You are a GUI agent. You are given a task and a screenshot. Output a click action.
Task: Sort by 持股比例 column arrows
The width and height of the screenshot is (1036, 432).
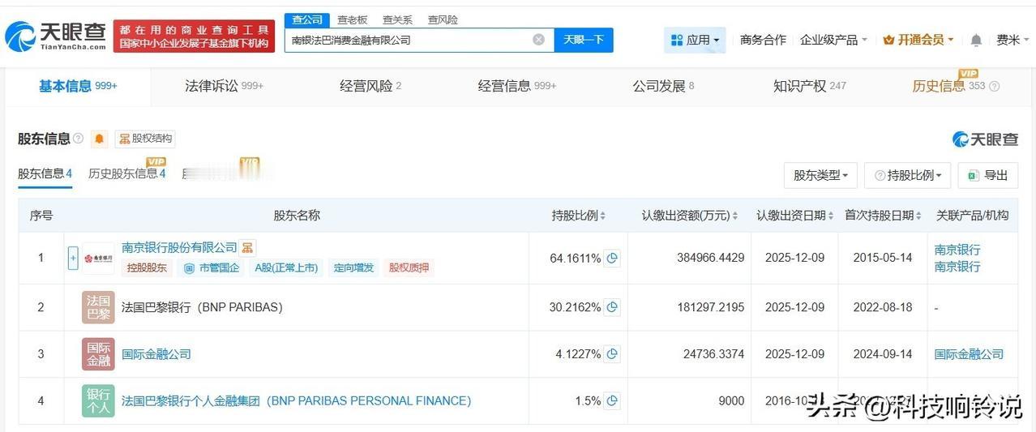point(602,216)
